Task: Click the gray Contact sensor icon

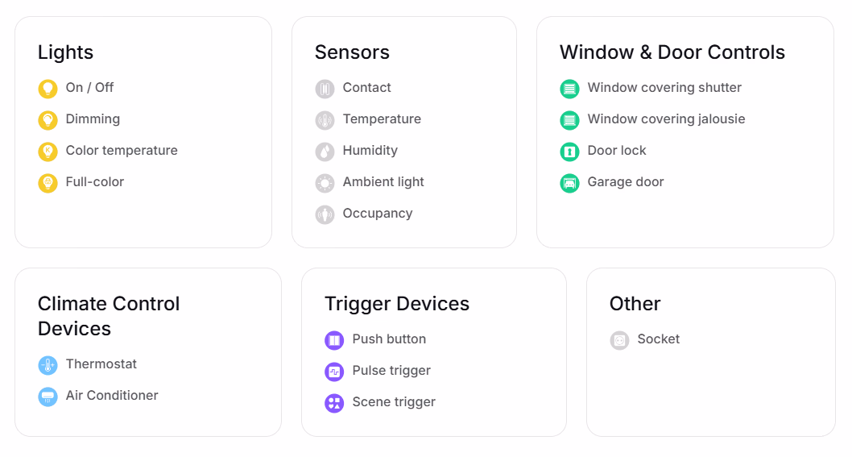Action: click(325, 89)
